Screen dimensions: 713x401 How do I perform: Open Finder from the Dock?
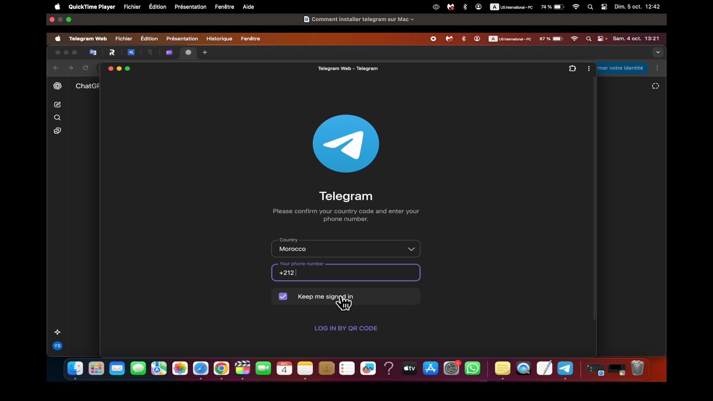[x=75, y=368]
